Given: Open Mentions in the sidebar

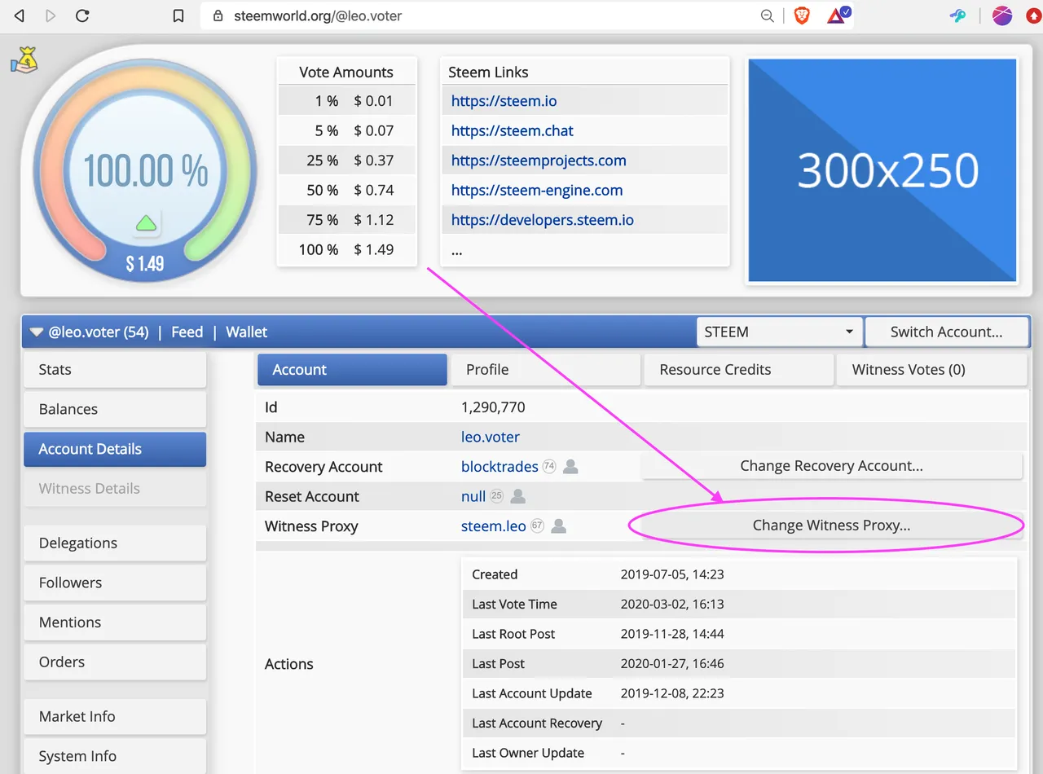Looking at the screenshot, I should [x=115, y=622].
